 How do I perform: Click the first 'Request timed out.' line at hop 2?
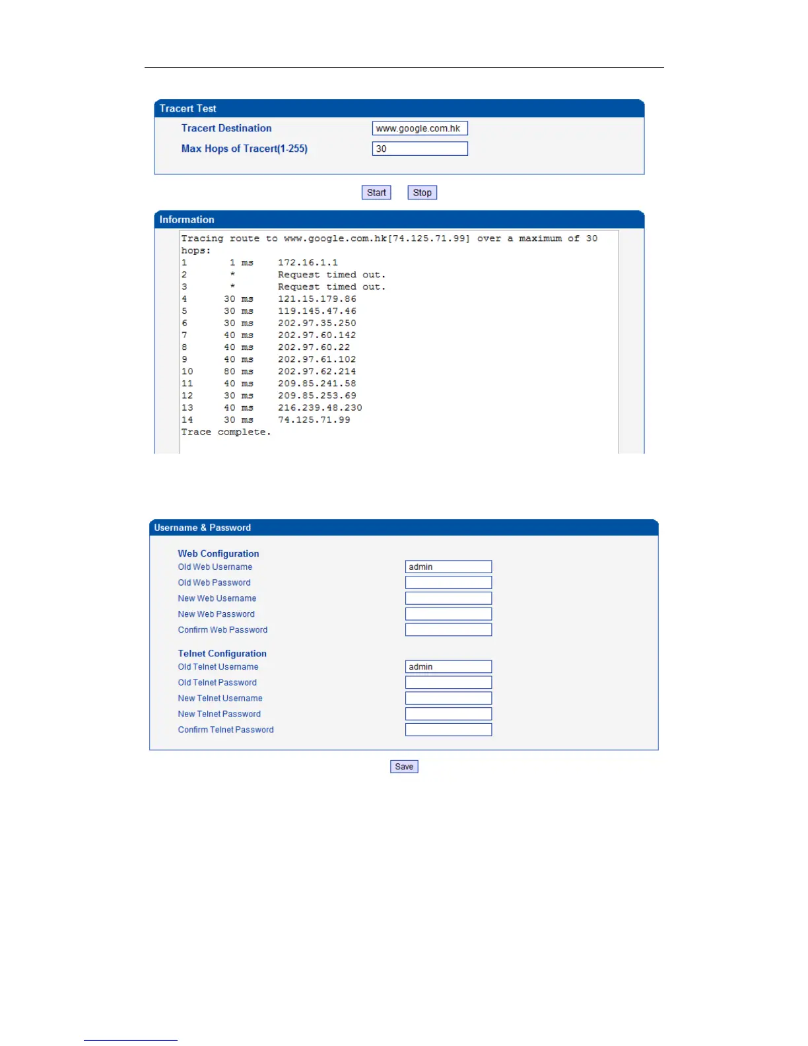click(331, 275)
